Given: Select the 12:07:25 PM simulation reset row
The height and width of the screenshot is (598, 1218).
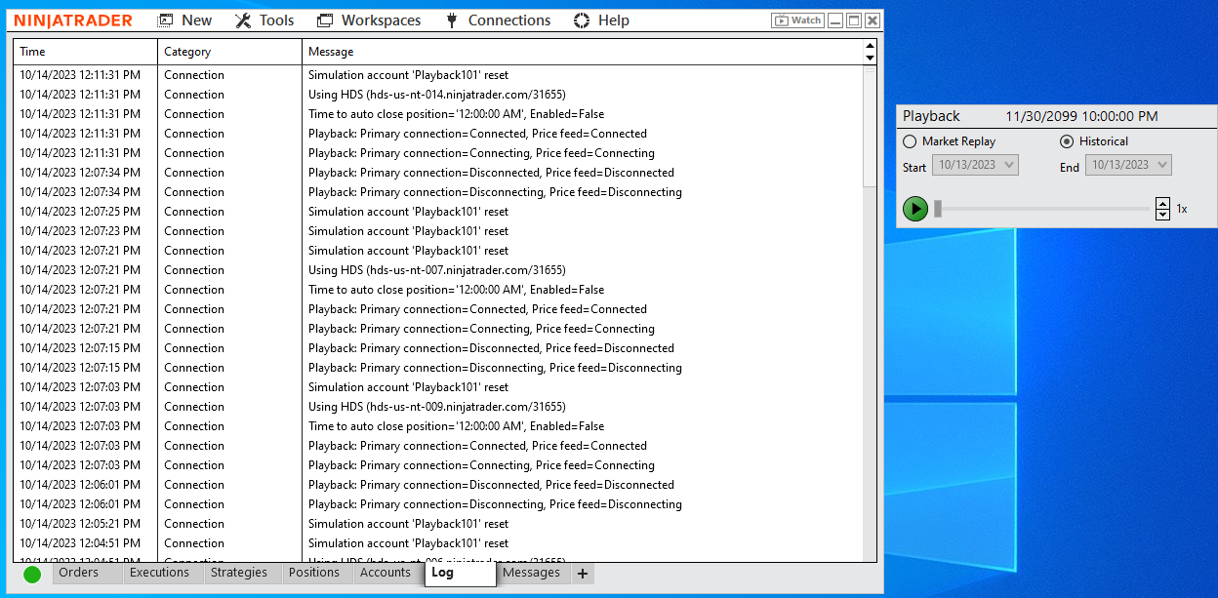Looking at the screenshot, I should point(438,212).
